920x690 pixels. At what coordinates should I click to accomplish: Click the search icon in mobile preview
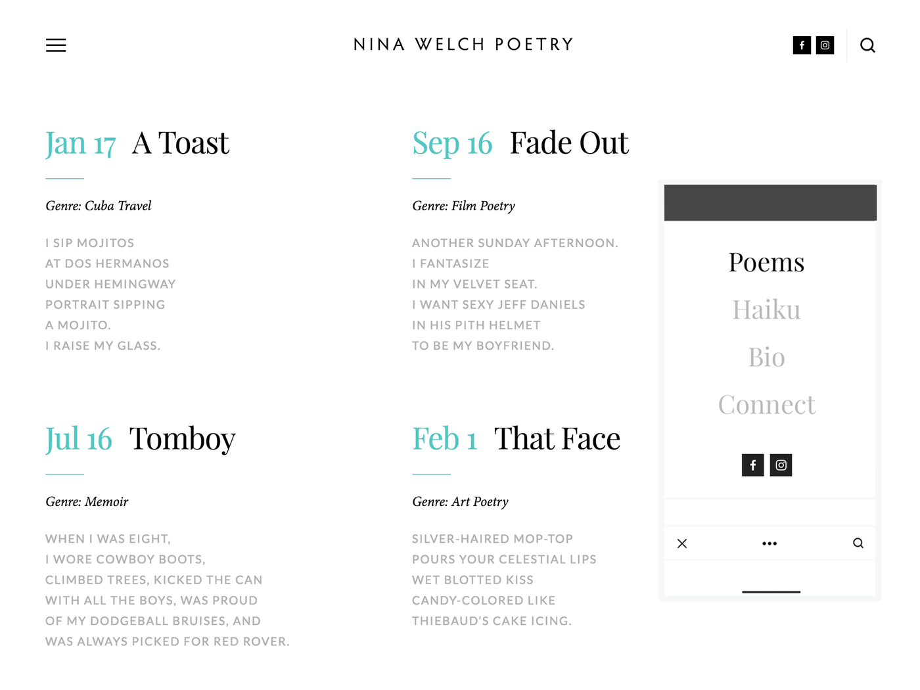[858, 543]
